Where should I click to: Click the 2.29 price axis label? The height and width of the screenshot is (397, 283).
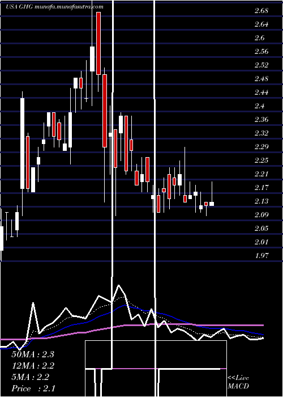[261, 146]
